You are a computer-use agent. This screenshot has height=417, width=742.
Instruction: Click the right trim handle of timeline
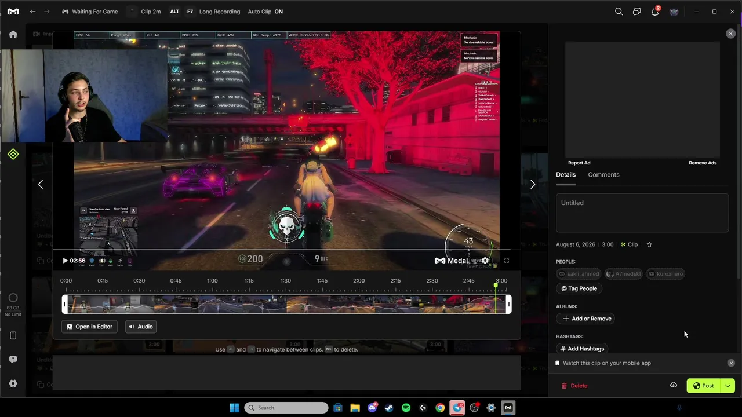(509, 305)
